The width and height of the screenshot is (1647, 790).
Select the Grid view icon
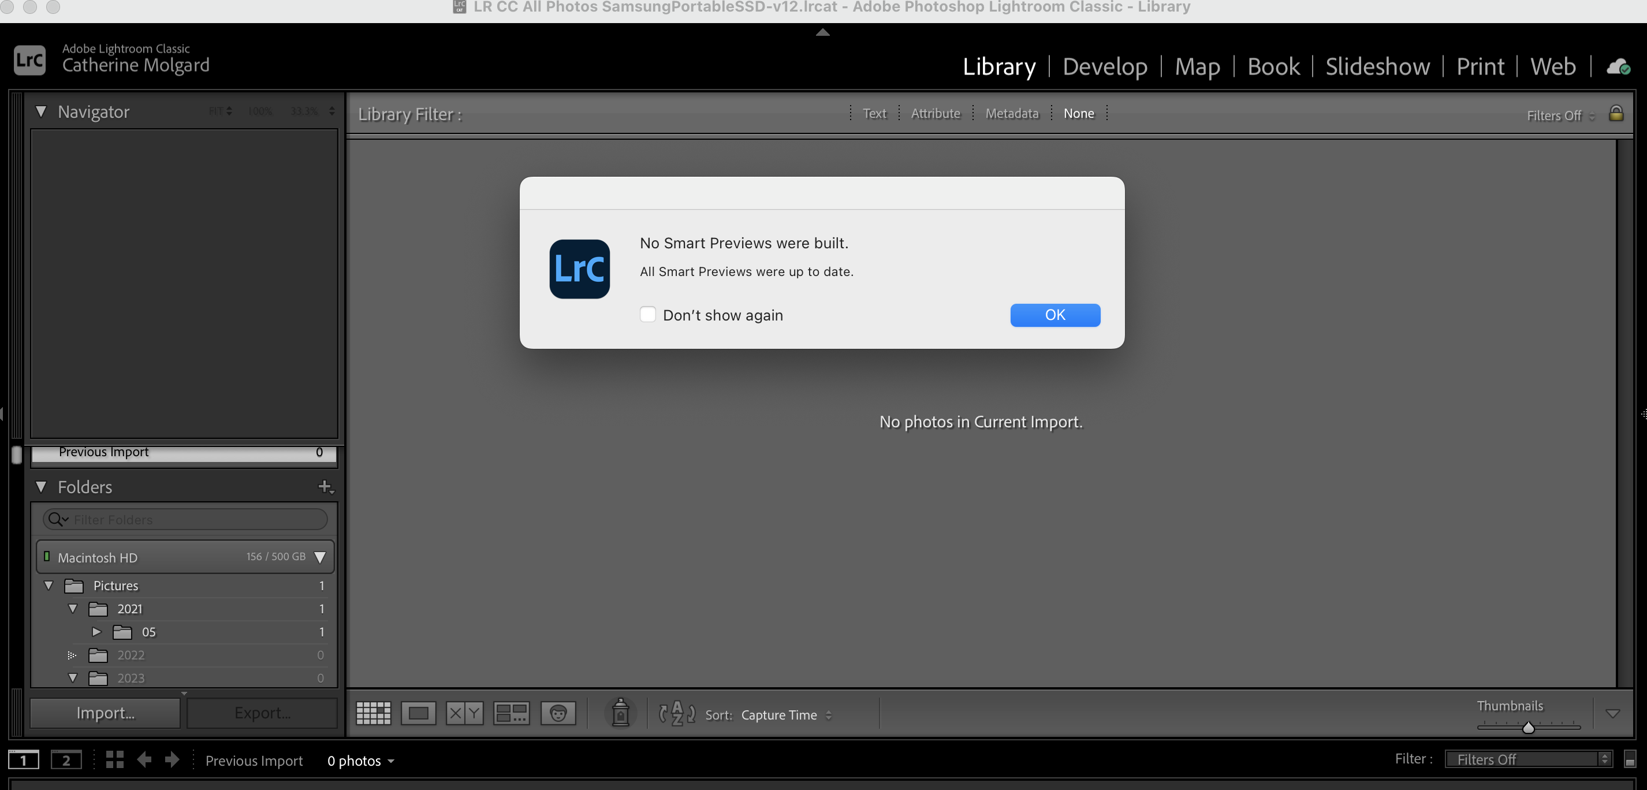pos(374,713)
